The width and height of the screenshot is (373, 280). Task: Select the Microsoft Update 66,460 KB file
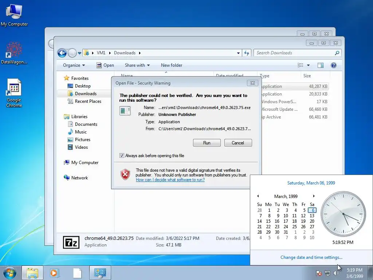[x=294, y=109]
